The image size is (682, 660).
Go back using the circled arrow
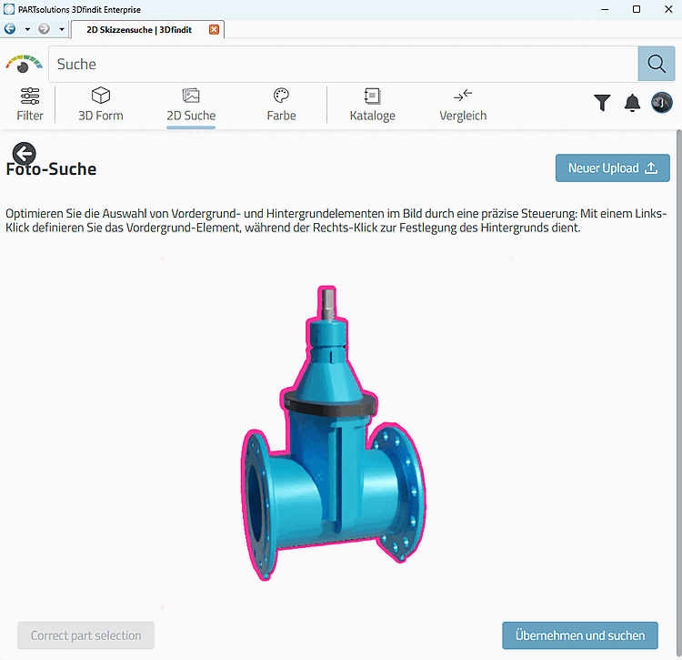point(25,153)
